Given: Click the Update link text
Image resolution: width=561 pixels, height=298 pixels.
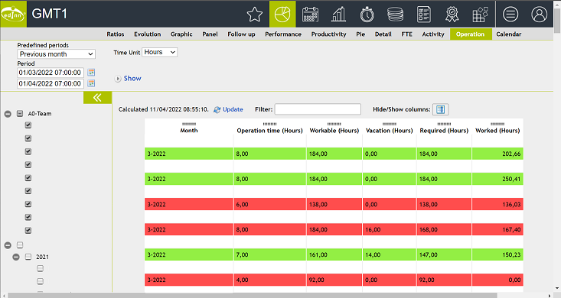Looking at the screenshot, I should pos(233,109).
